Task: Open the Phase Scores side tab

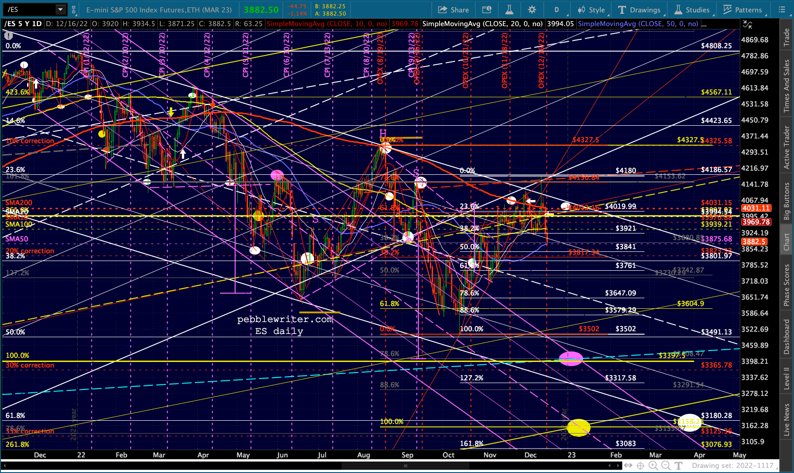Action: pyautogui.click(x=787, y=284)
